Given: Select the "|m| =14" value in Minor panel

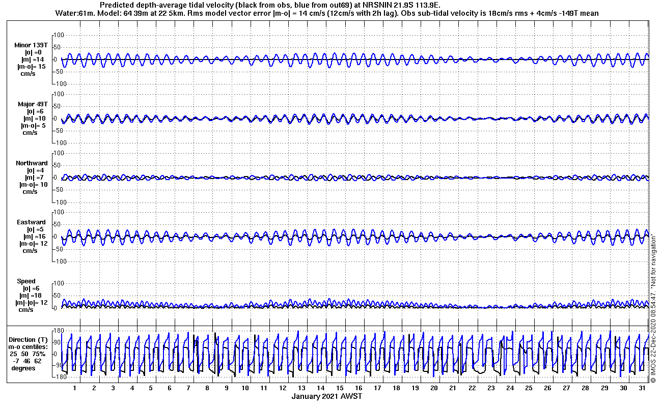Looking at the screenshot, I should (x=33, y=60).
